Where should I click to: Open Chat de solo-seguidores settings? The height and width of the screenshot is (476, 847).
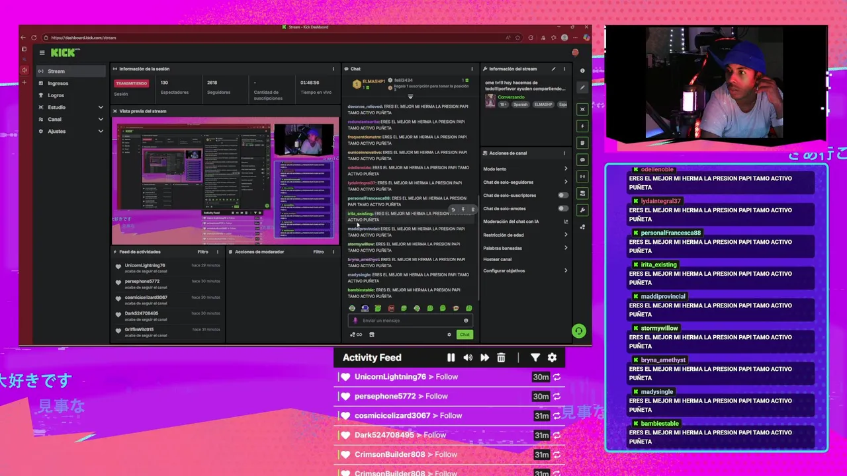pos(525,182)
